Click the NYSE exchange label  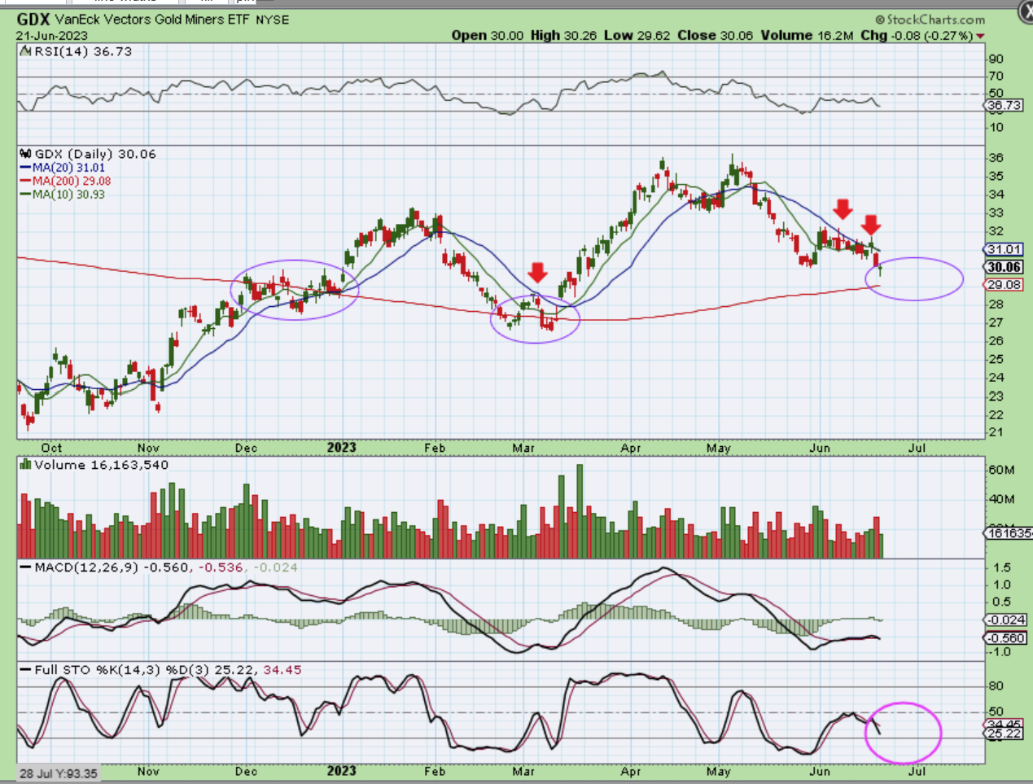tap(273, 20)
